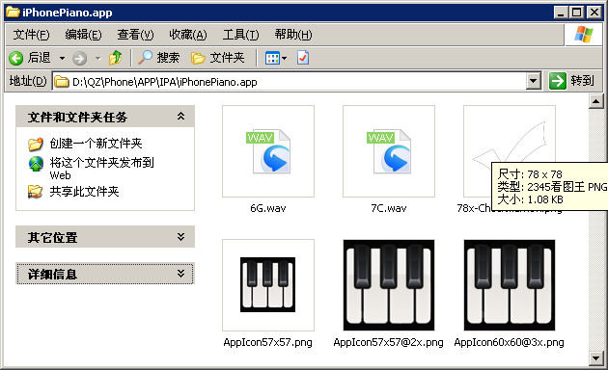
Task: Select the 7C.wav file thumbnail
Action: 389,151
